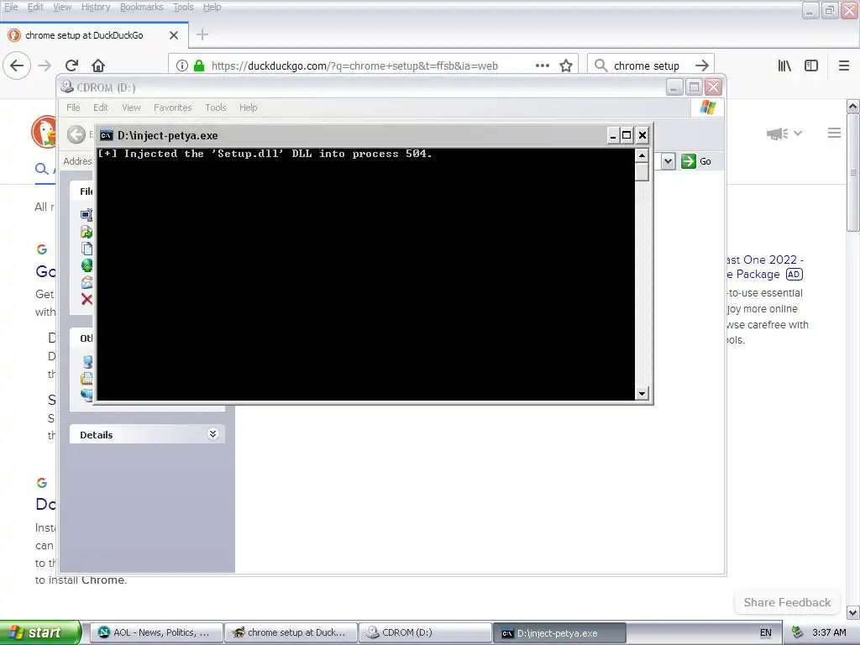Bookmark this page with the star
The image size is (860, 645).
[x=566, y=66]
